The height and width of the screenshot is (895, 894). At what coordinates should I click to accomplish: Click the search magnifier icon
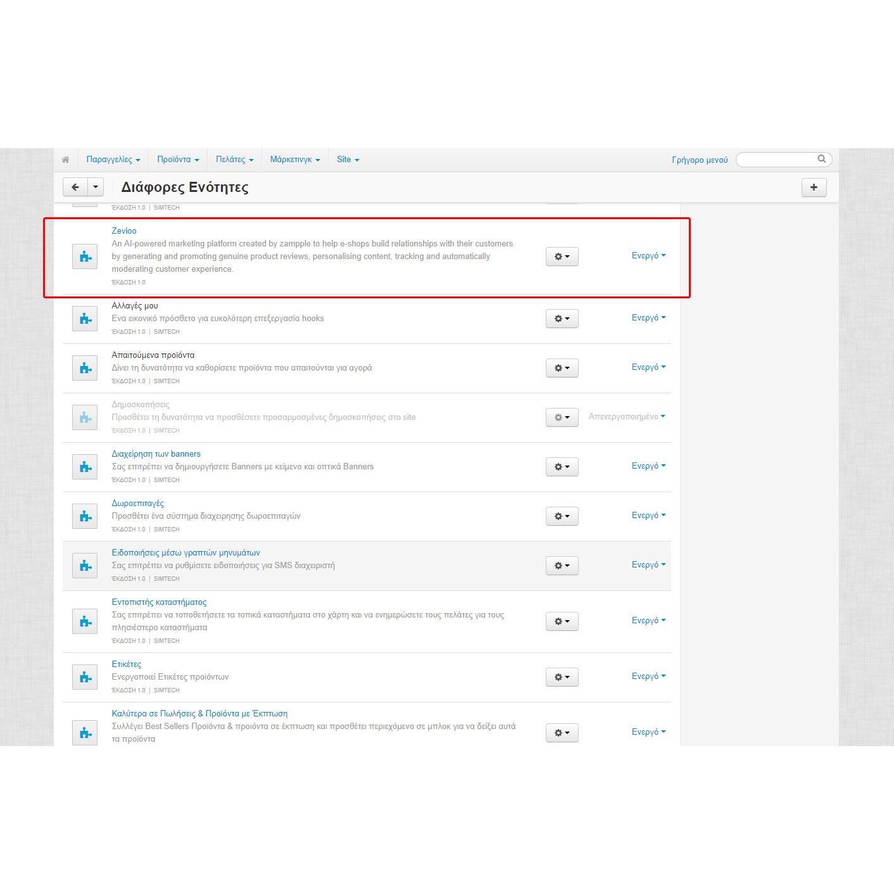[x=821, y=159]
